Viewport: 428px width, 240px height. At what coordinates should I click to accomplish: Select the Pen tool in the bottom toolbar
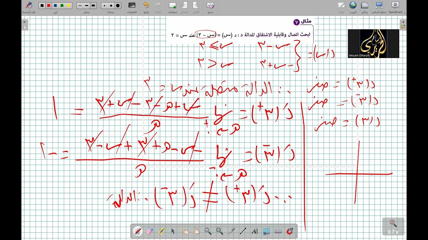[138, 231]
